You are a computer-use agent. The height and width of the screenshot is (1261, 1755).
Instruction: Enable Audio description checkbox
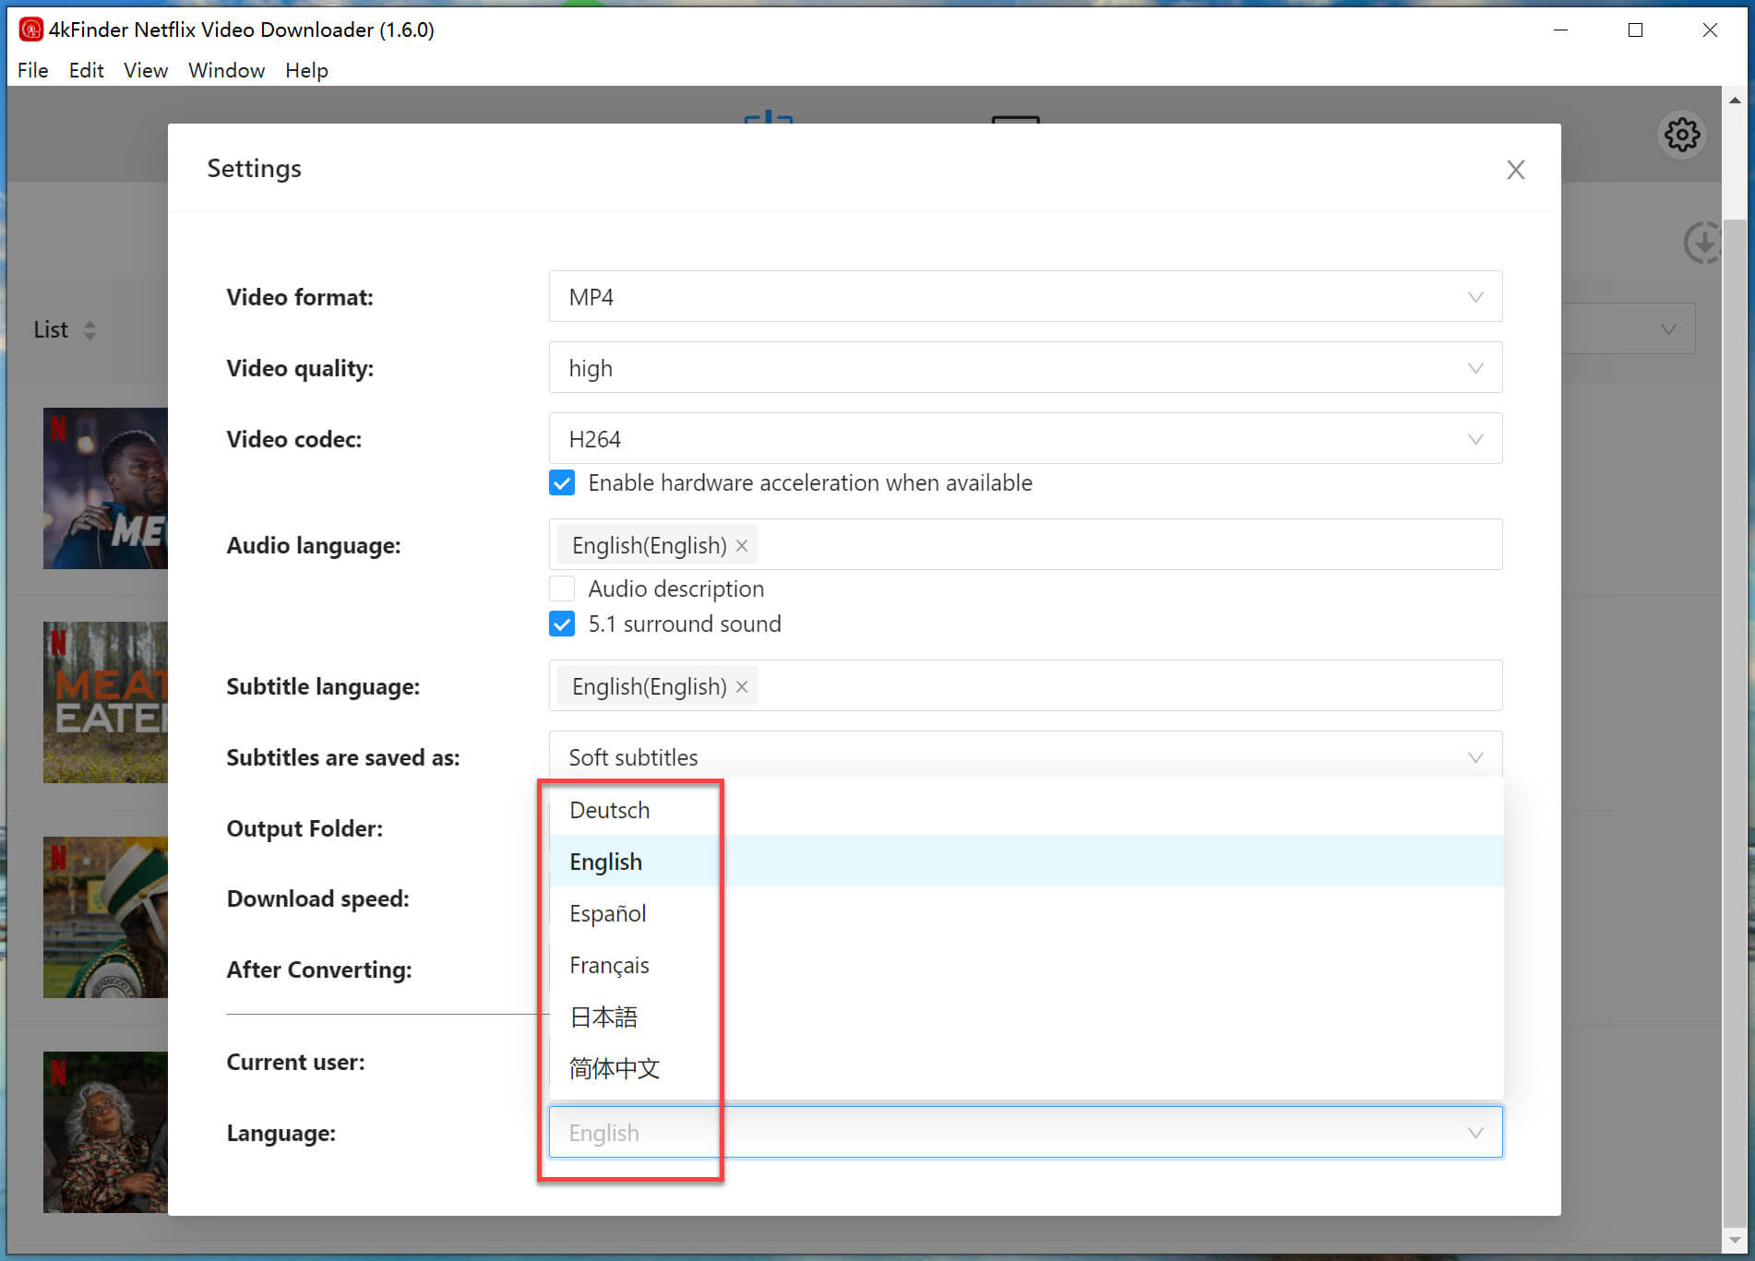pyautogui.click(x=562, y=589)
